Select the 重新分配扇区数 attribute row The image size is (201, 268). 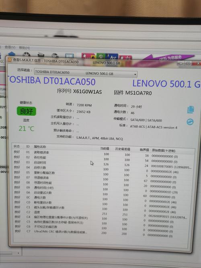[x=103, y=174]
